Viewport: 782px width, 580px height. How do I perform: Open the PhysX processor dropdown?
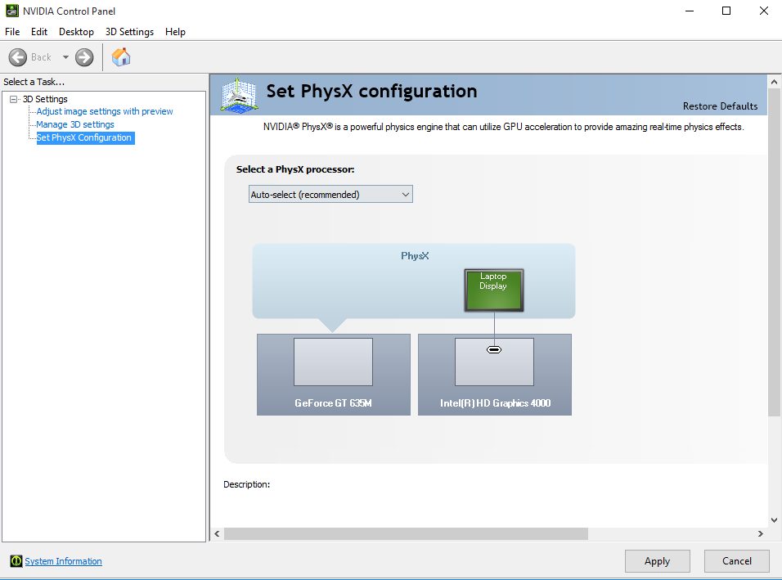point(330,195)
